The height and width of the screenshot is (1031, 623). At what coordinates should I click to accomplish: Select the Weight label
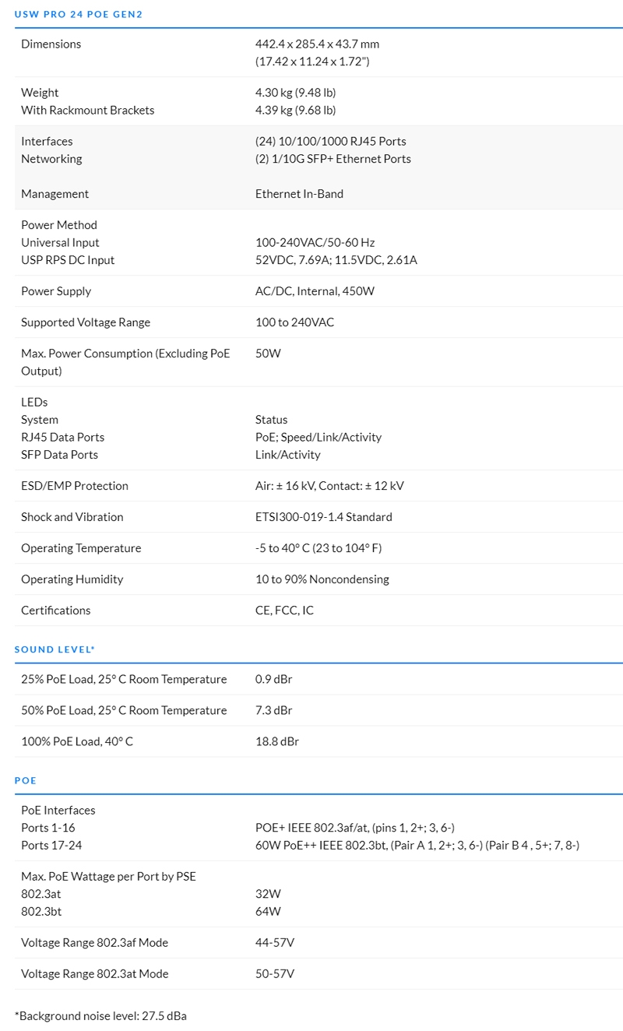(x=40, y=93)
